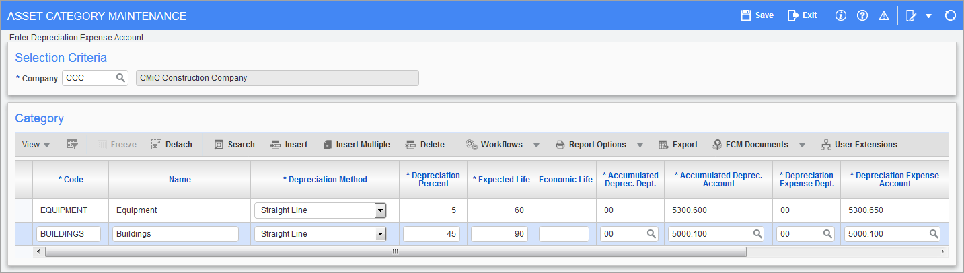Image resolution: width=964 pixels, height=273 pixels.
Task: Sort by Depreciation Method column header
Action: tap(325, 180)
